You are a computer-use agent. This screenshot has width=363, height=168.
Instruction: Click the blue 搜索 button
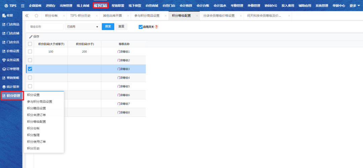pos(108,27)
